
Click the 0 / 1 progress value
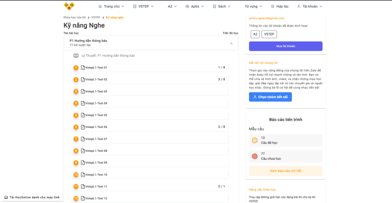(222, 186)
